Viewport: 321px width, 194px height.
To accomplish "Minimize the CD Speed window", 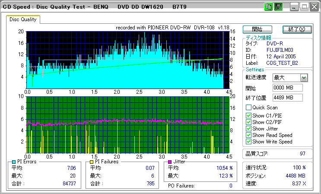I will tap(295, 7).
